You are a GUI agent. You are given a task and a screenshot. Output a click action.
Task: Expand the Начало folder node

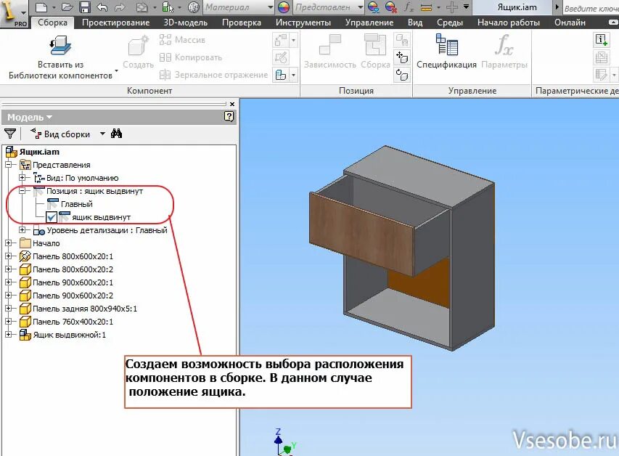click(8, 243)
